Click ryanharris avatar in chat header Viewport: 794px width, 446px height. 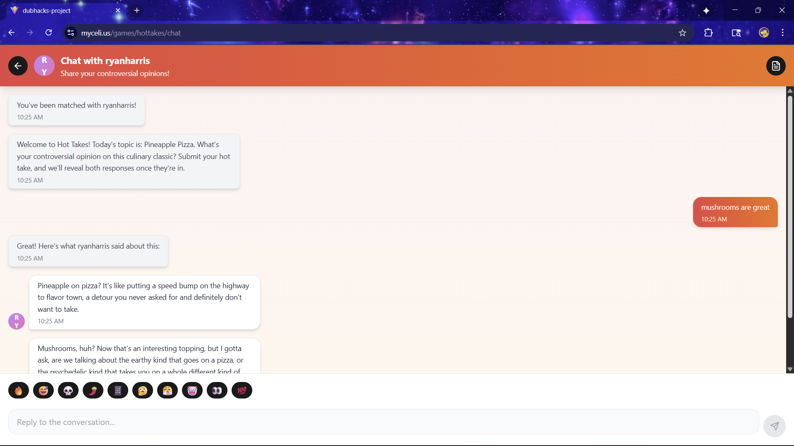click(x=44, y=66)
